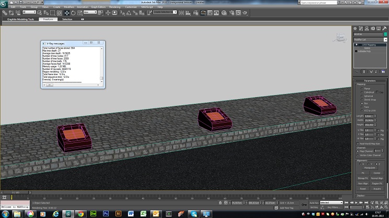Click the Pin Stack icon

(357, 71)
